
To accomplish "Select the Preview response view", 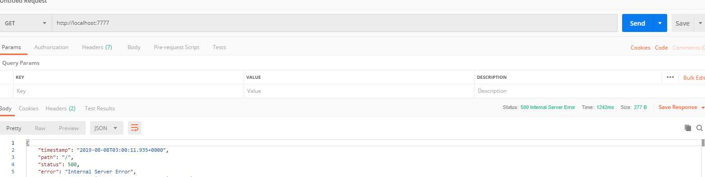I will tap(68, 128).
